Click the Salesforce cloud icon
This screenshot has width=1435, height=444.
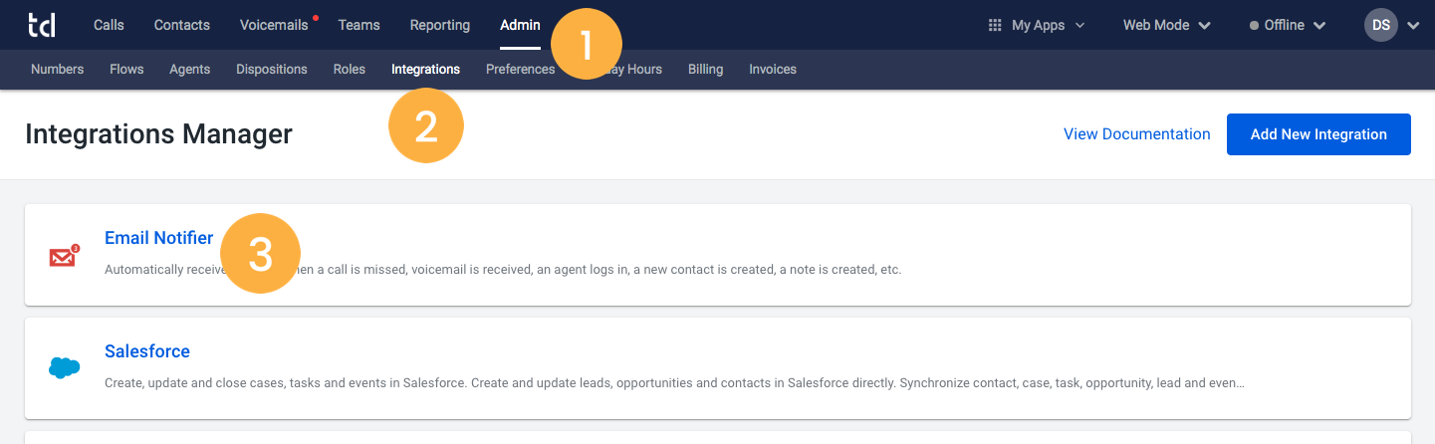(x=64, y=367)
